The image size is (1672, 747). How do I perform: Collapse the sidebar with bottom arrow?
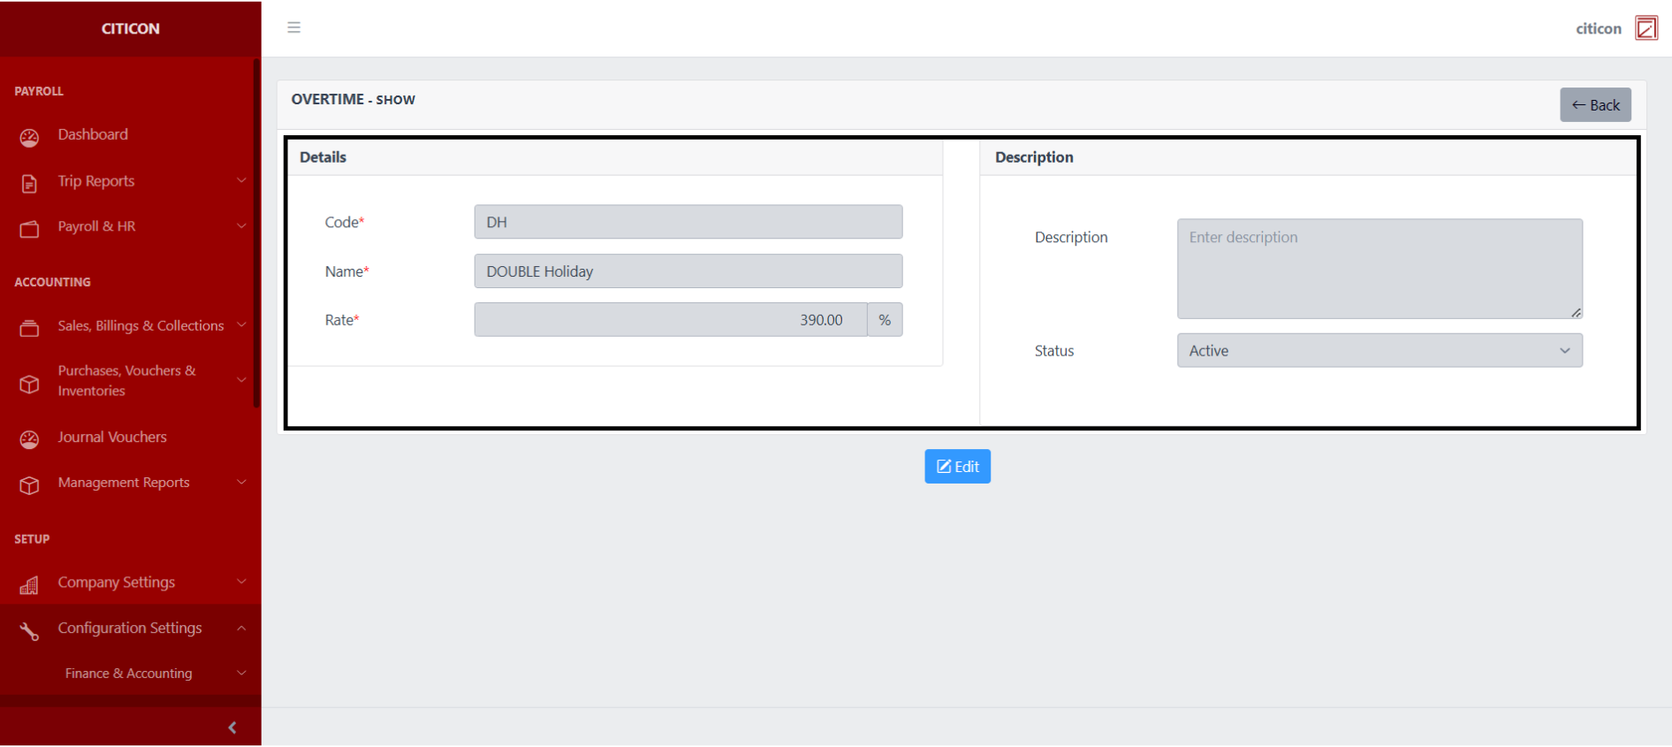tap(232, 728)
